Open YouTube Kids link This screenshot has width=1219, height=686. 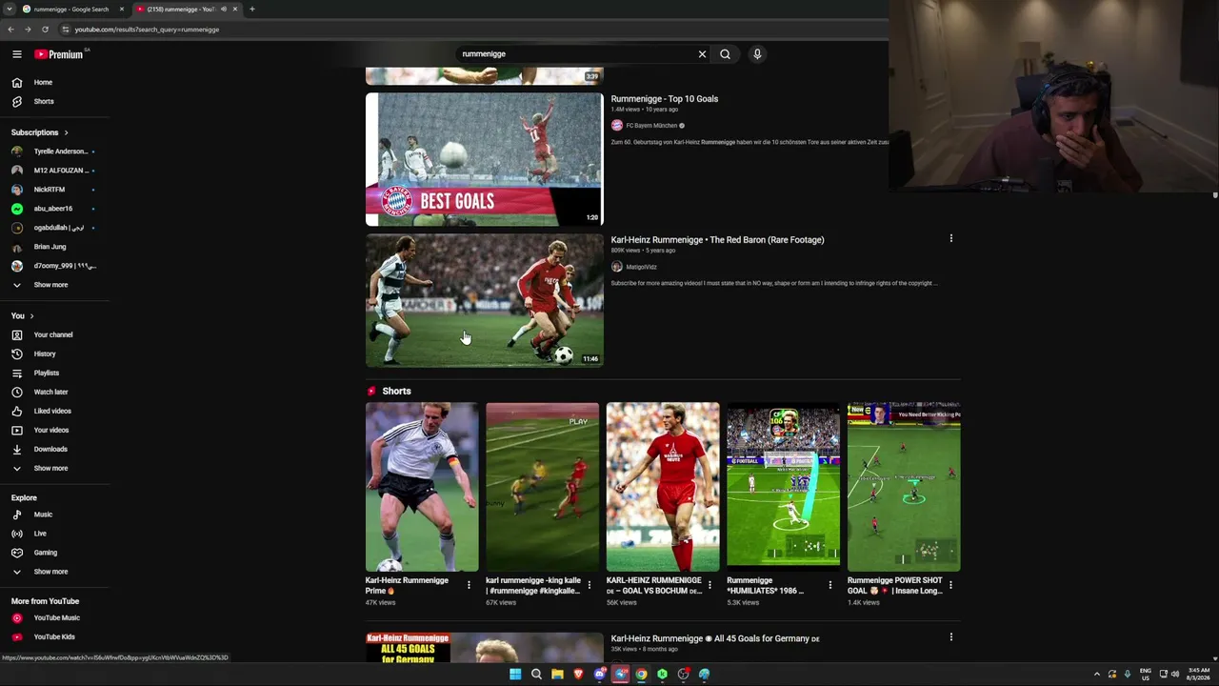55,636
